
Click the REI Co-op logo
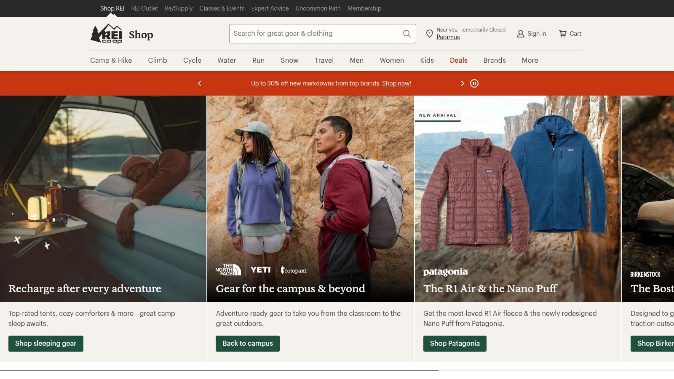[107, 34]
